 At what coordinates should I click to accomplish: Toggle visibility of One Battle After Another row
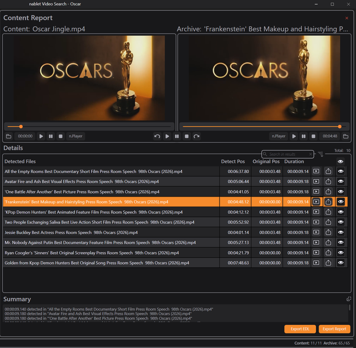pos(341,192)
